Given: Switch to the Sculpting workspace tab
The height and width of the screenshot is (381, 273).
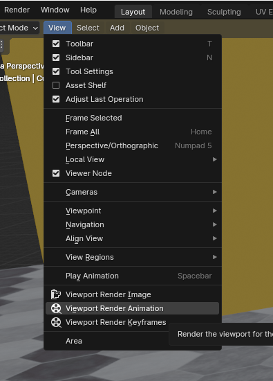Looking at the screenshot, I should [x=224, y=12].
